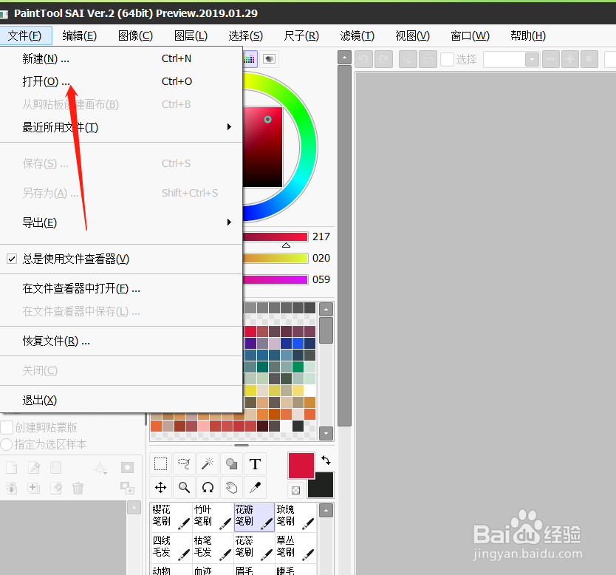Click the black background color swatch
This screenshot has width=616, height=575.
click(321, 486)
